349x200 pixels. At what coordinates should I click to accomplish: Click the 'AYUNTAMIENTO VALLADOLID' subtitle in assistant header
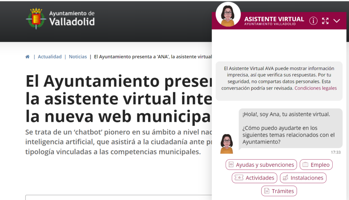coord(270,24)
